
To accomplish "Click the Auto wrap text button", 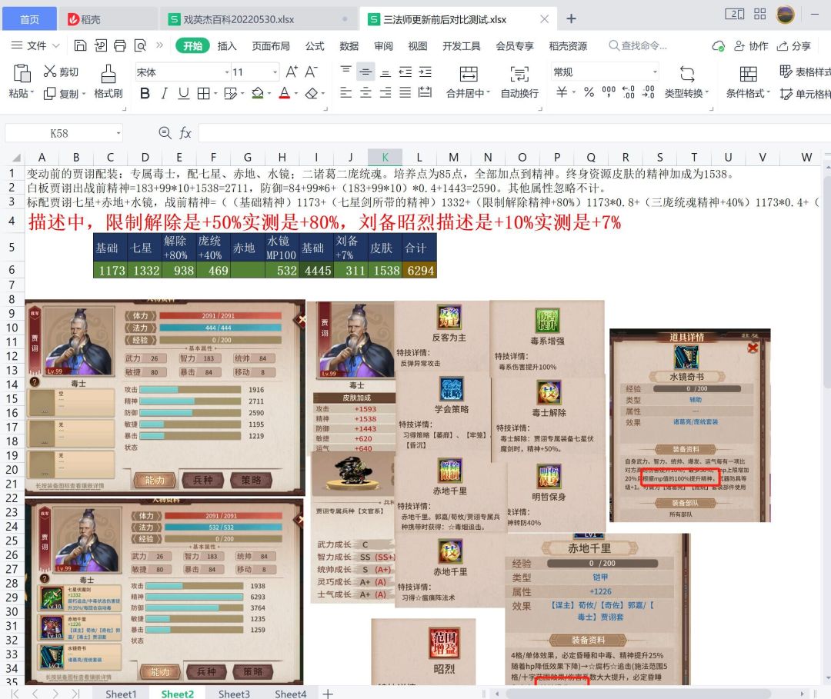I will [519, 82].
